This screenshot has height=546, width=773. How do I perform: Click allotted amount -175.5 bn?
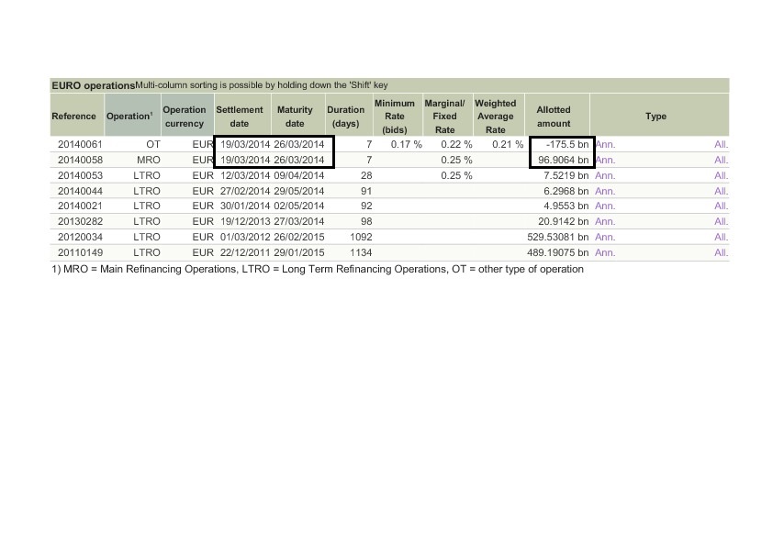[567, 144]
